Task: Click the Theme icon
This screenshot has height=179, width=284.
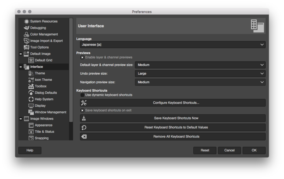Action: [31, 73]
